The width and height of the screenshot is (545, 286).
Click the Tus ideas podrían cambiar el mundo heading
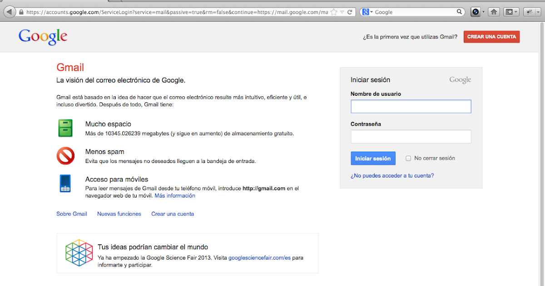[x=153, y=247]
